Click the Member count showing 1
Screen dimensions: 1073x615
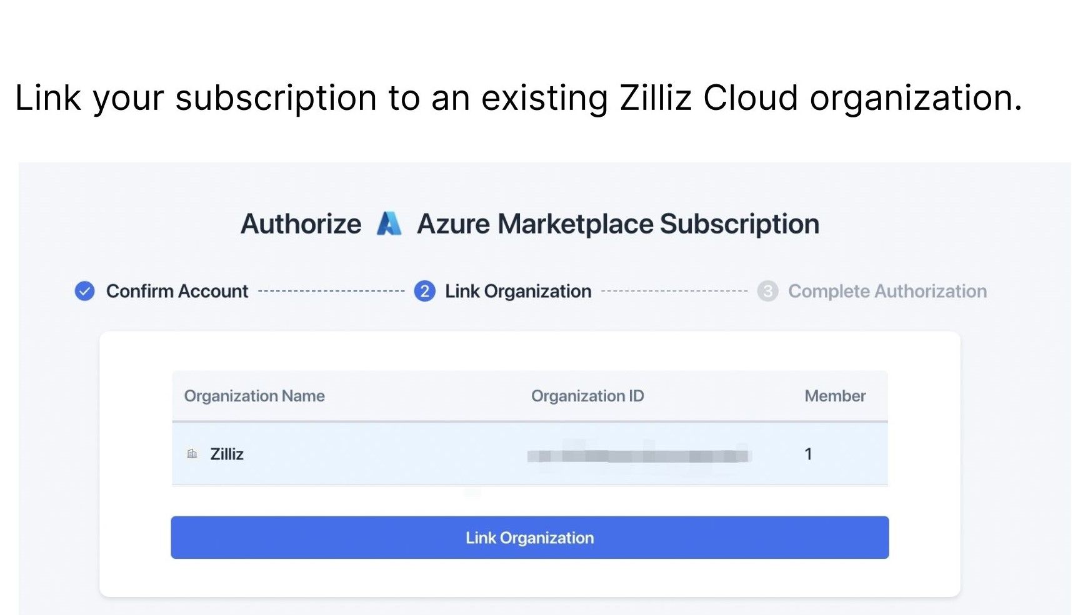click(x=809, y=454)
